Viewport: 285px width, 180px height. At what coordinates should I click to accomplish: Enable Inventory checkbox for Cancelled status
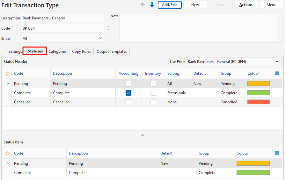coord(153,102)
